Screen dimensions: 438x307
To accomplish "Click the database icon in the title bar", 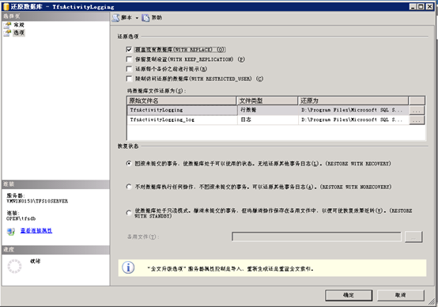I will coord(6,6).
